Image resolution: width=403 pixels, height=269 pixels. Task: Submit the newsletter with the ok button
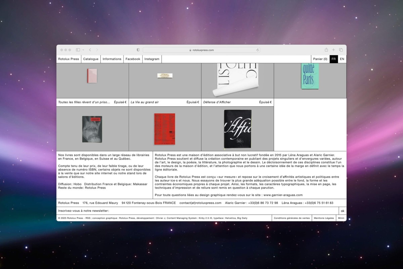pyautogui.click(x=342, y=211)
